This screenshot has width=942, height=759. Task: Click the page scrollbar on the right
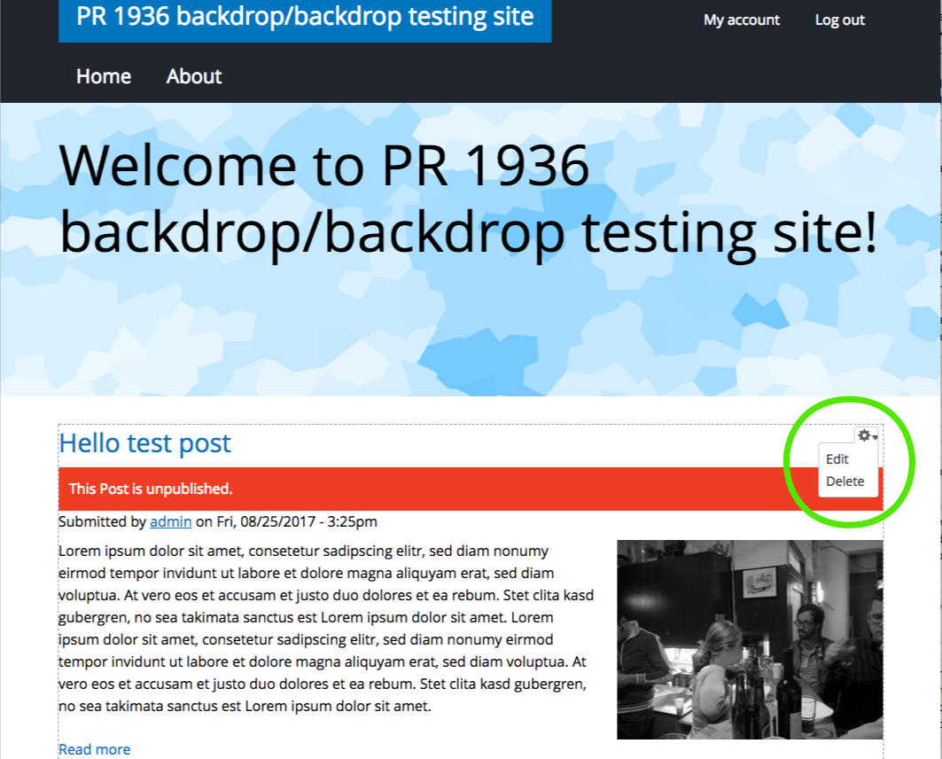[x=936, y=355]
